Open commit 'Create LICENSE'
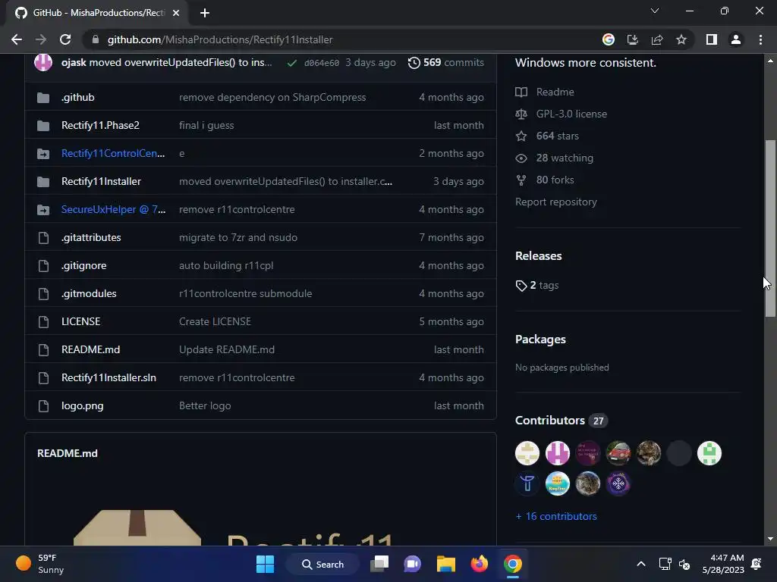 [215, 321]
